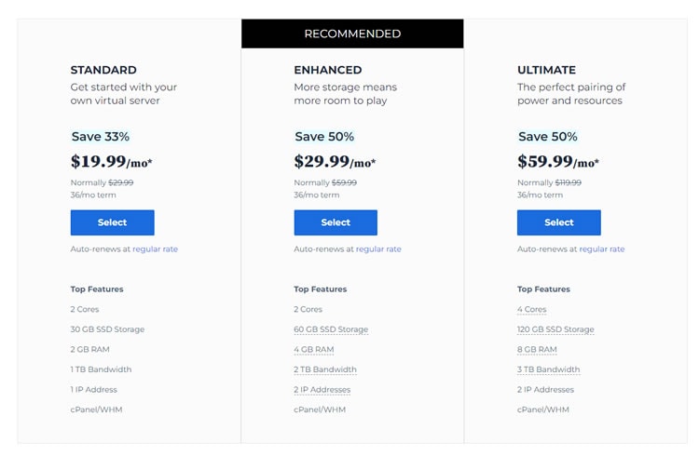Select the Enhanced plan

pyautogui.click(x=336, y=222)
